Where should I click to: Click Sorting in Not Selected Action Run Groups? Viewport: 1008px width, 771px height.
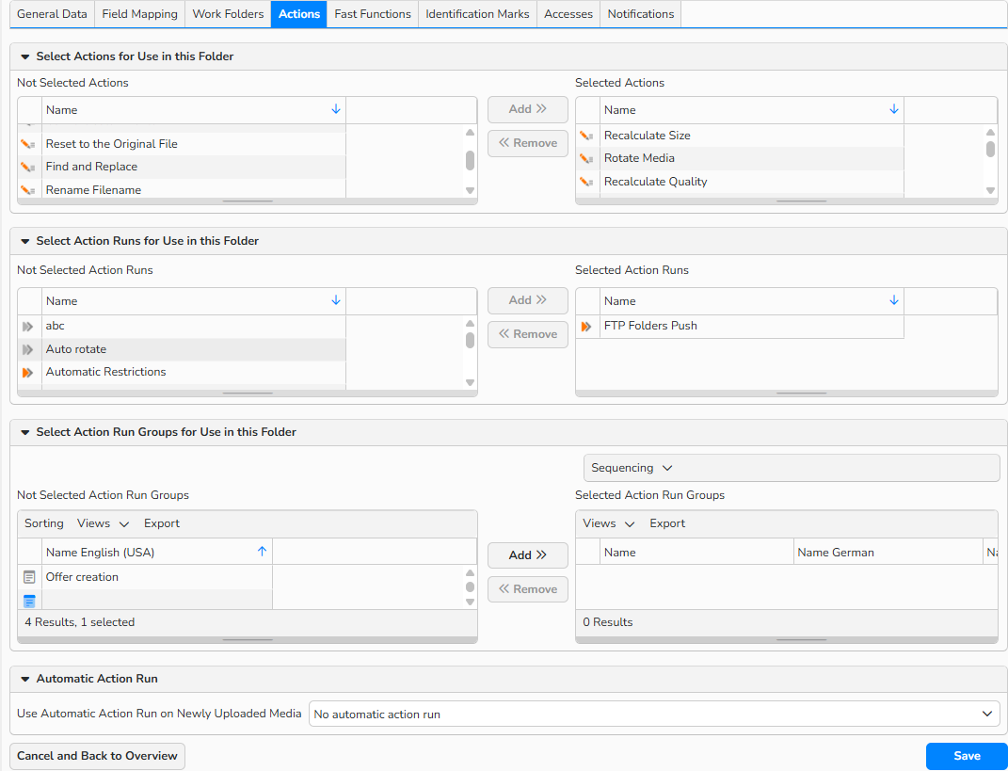[x=43, y=523]
